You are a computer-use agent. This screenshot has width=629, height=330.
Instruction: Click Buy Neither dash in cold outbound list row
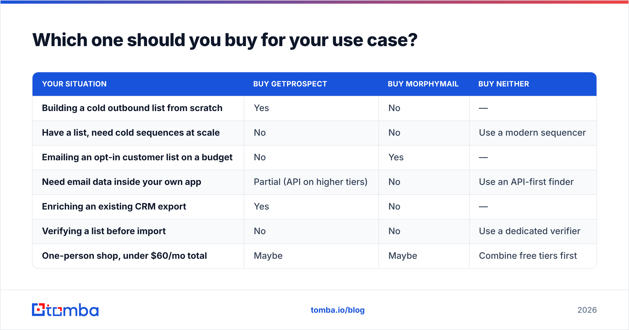[483, 108]
